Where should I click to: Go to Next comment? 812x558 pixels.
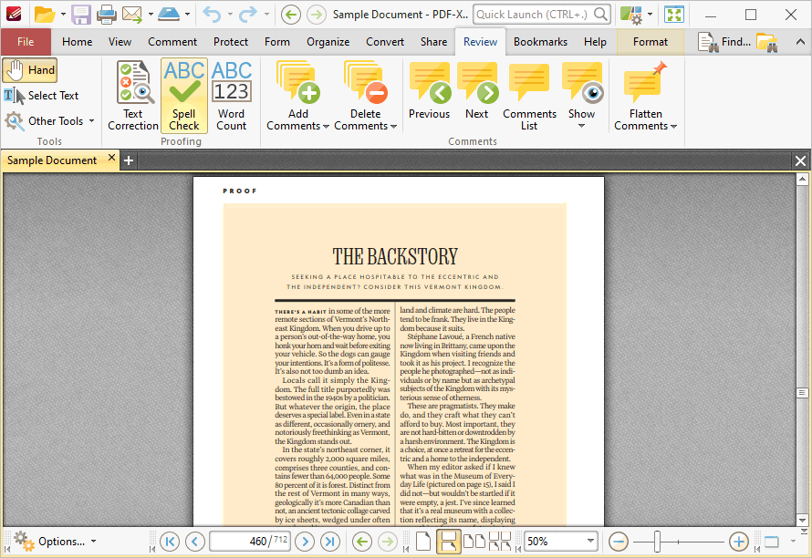tap(477, 91)
